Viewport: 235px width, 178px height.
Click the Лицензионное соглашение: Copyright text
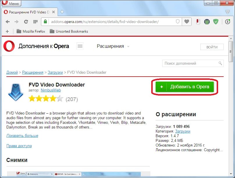pos(189,150)
